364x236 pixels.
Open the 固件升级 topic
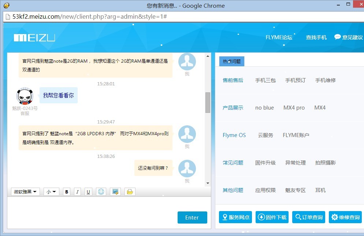265,163
